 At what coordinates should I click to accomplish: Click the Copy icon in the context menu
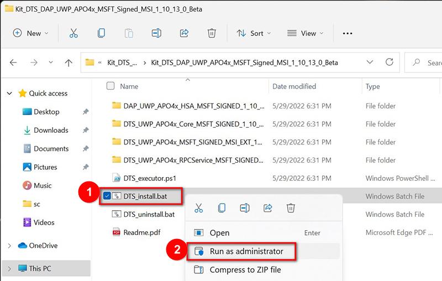(x=222, y=208)
